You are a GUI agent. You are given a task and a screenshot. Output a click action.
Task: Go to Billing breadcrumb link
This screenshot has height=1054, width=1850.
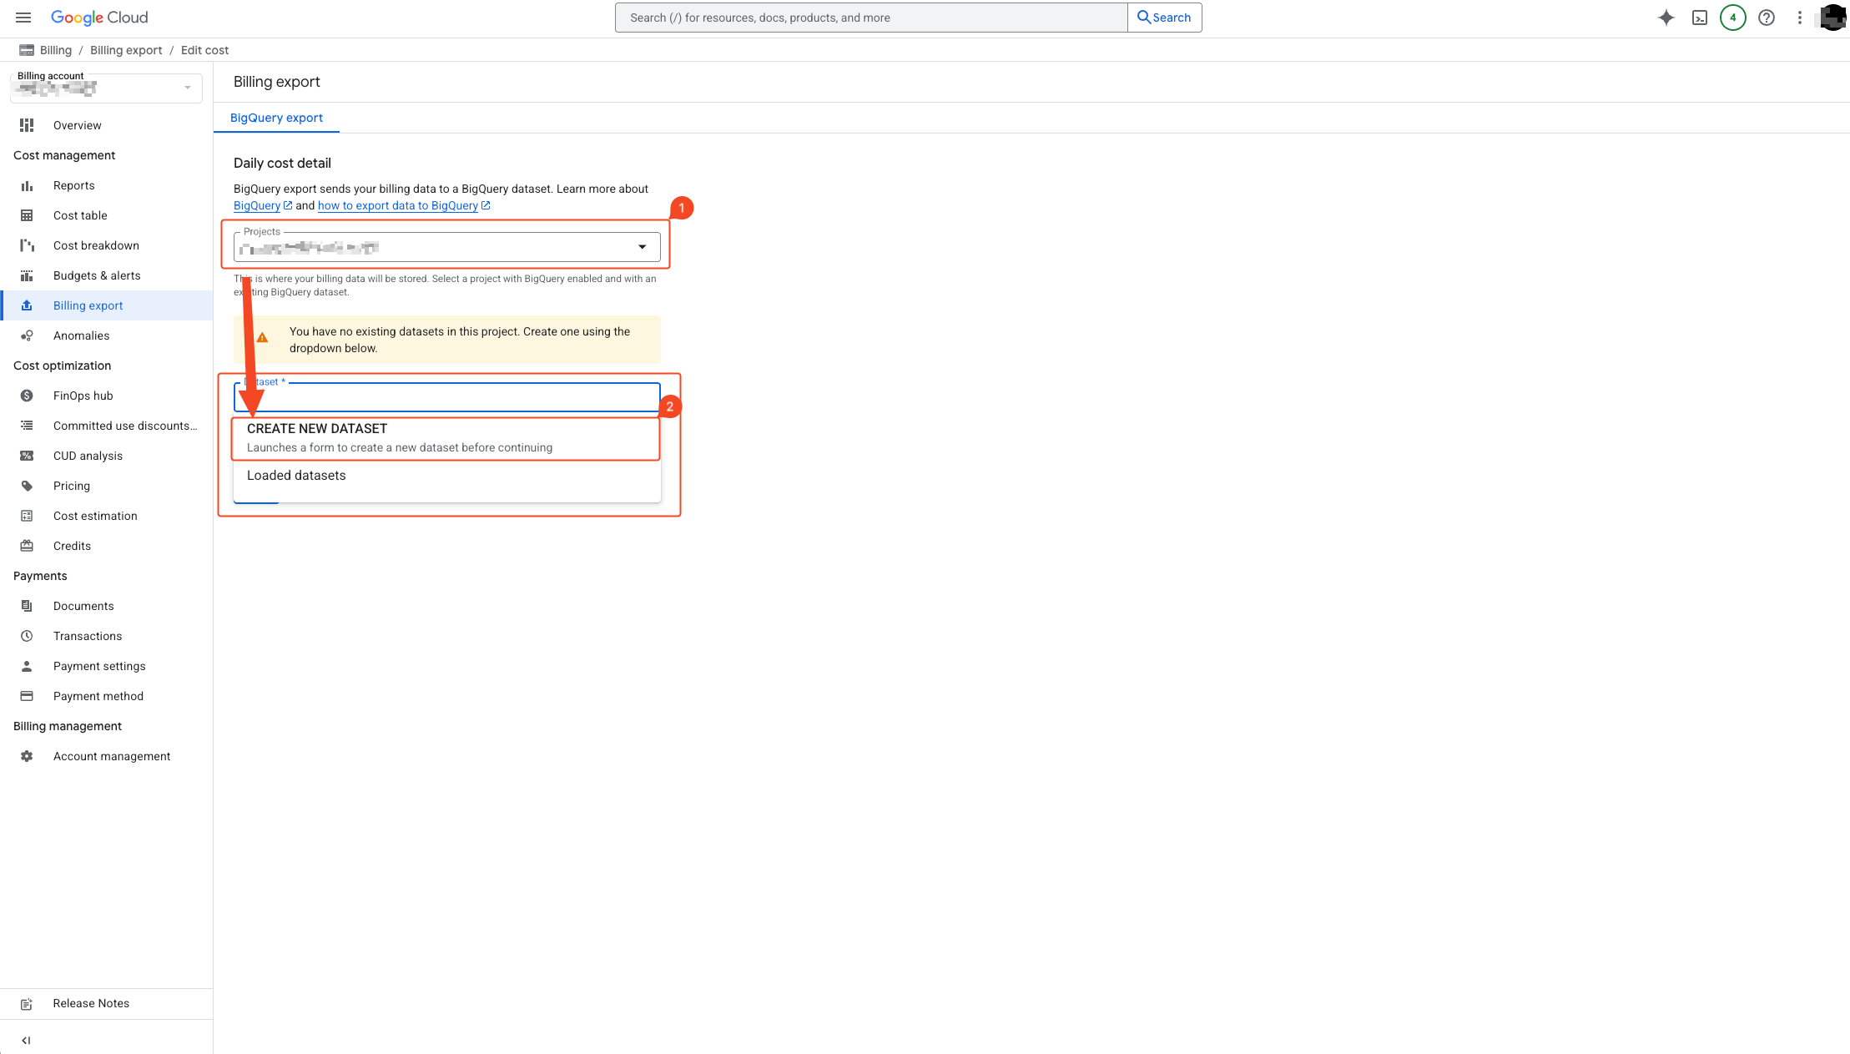coord(56,50)
